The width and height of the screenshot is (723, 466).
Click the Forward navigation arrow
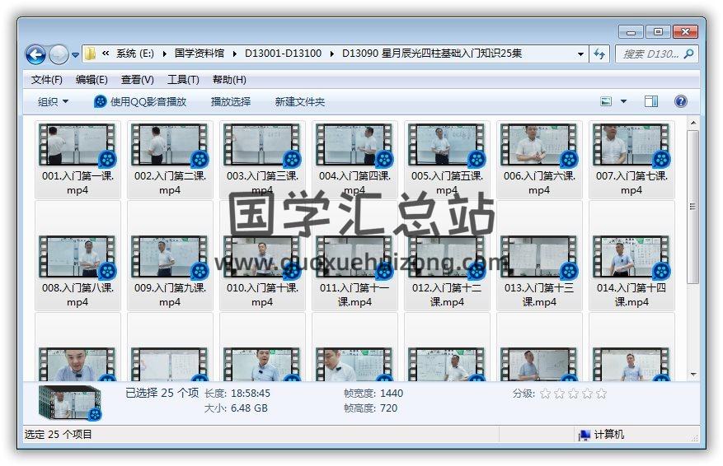[59, 55]
